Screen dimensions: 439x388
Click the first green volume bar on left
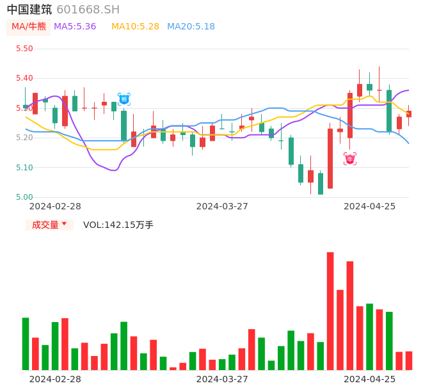point(26,344)
